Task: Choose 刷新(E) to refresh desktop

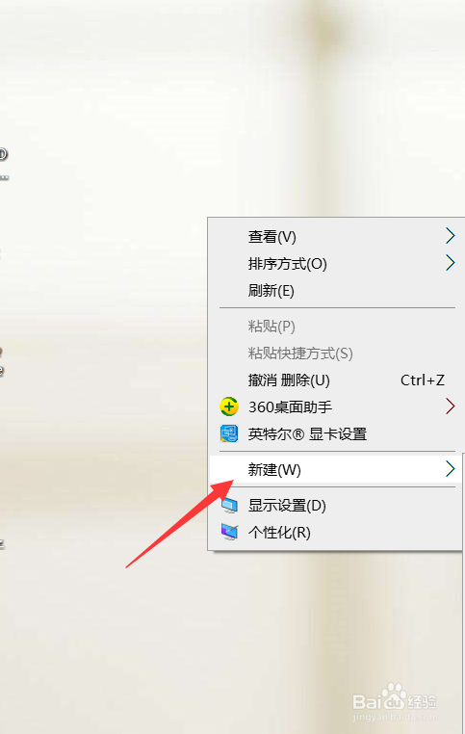Action: pyautogui.click(x=335, y=291)
